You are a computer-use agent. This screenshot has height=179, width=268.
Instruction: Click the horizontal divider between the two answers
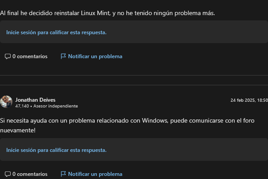pos(134,85)
